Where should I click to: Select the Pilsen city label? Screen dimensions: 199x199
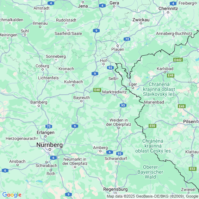pyautogui.click(x=189, y=122)
